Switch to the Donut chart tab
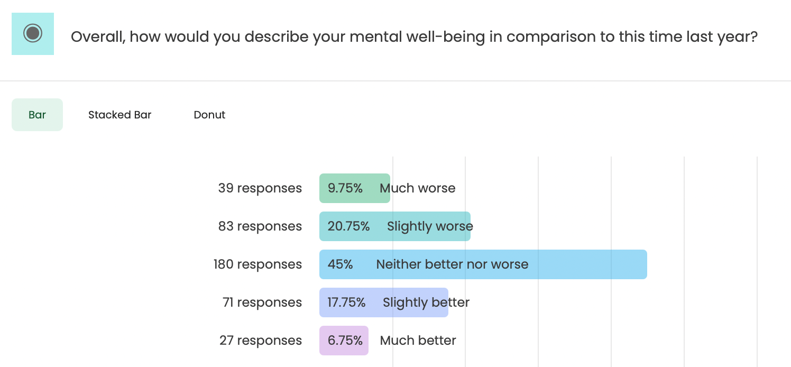The height and width of the screenshot is (367, 791). [x=209, y=115]
